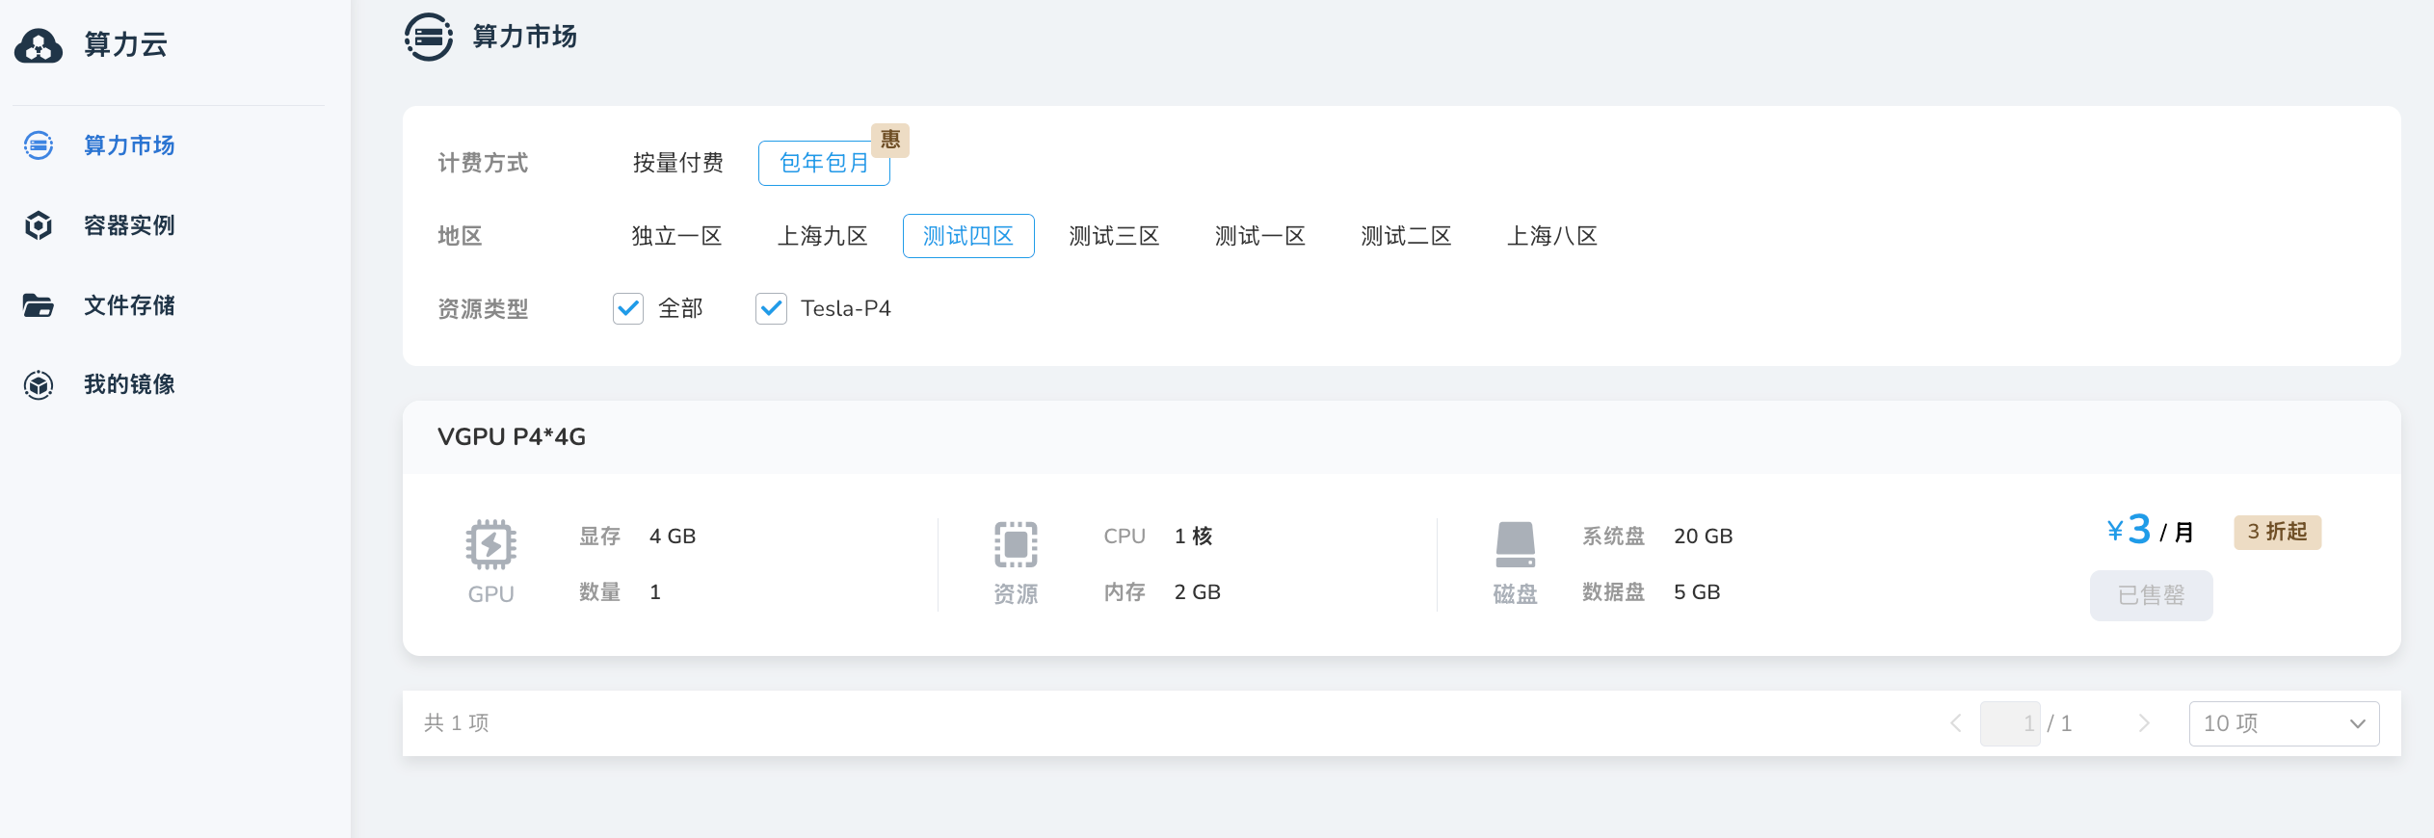Screen dimensions: 2434x838
Task: Click the 磁盘 disk drive icon
Action: pyautogui.click(x=1515, y=545)
